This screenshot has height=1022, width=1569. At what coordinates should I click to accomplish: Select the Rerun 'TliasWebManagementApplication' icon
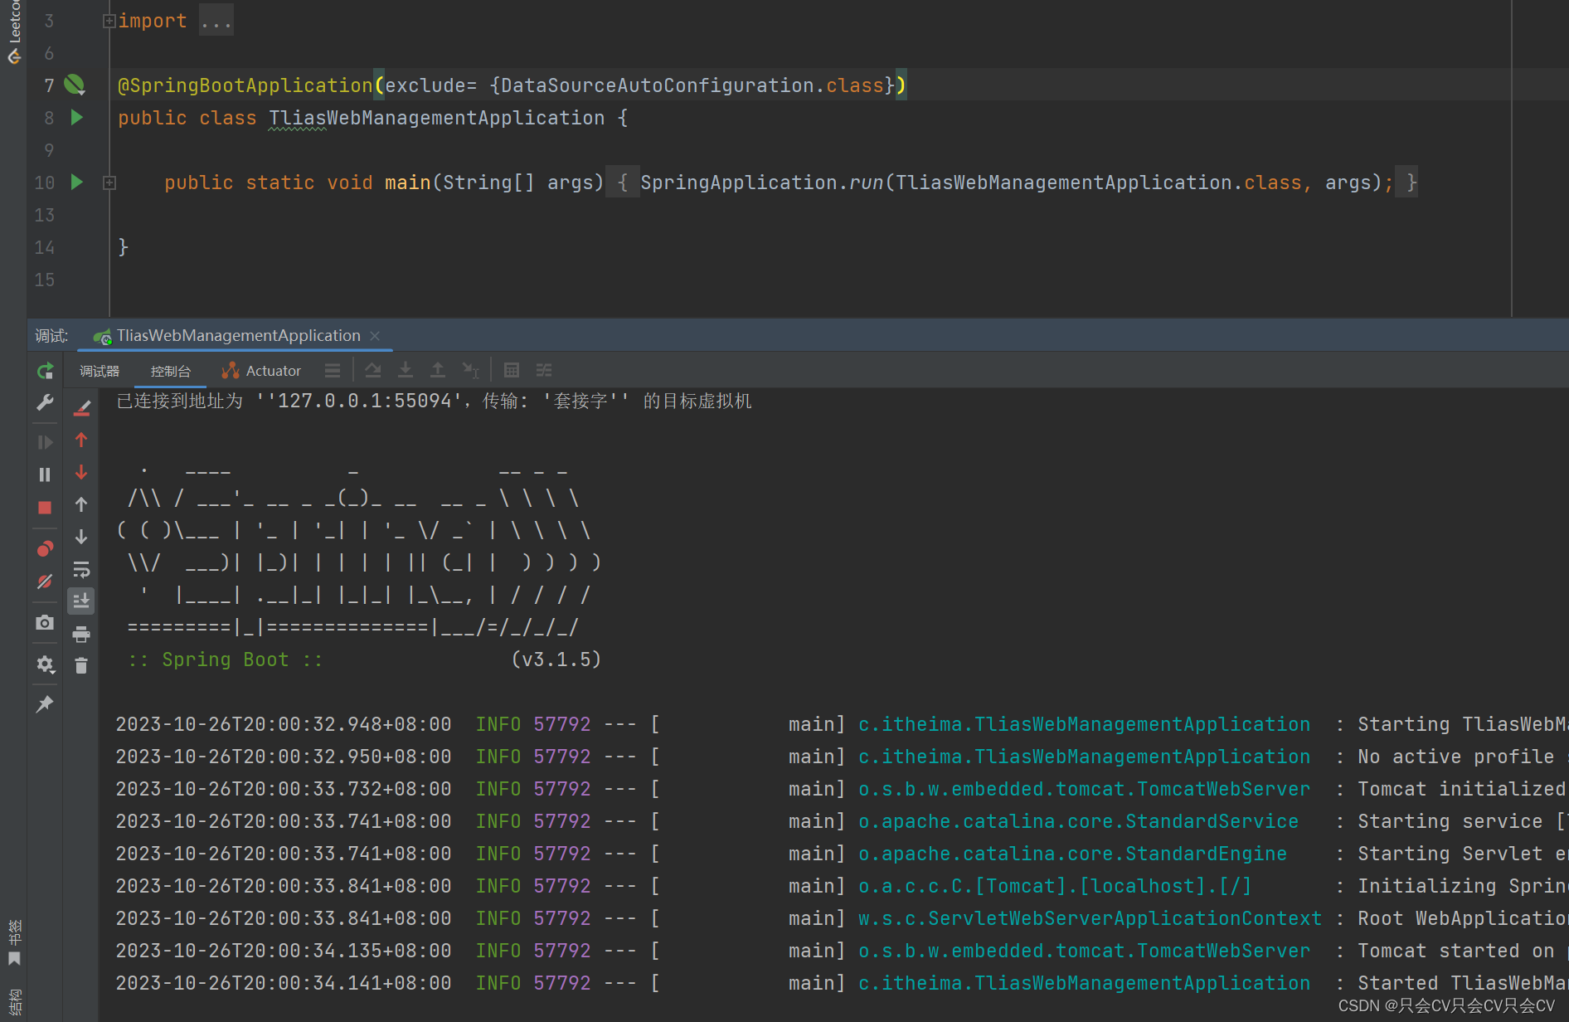pos(45,370)
